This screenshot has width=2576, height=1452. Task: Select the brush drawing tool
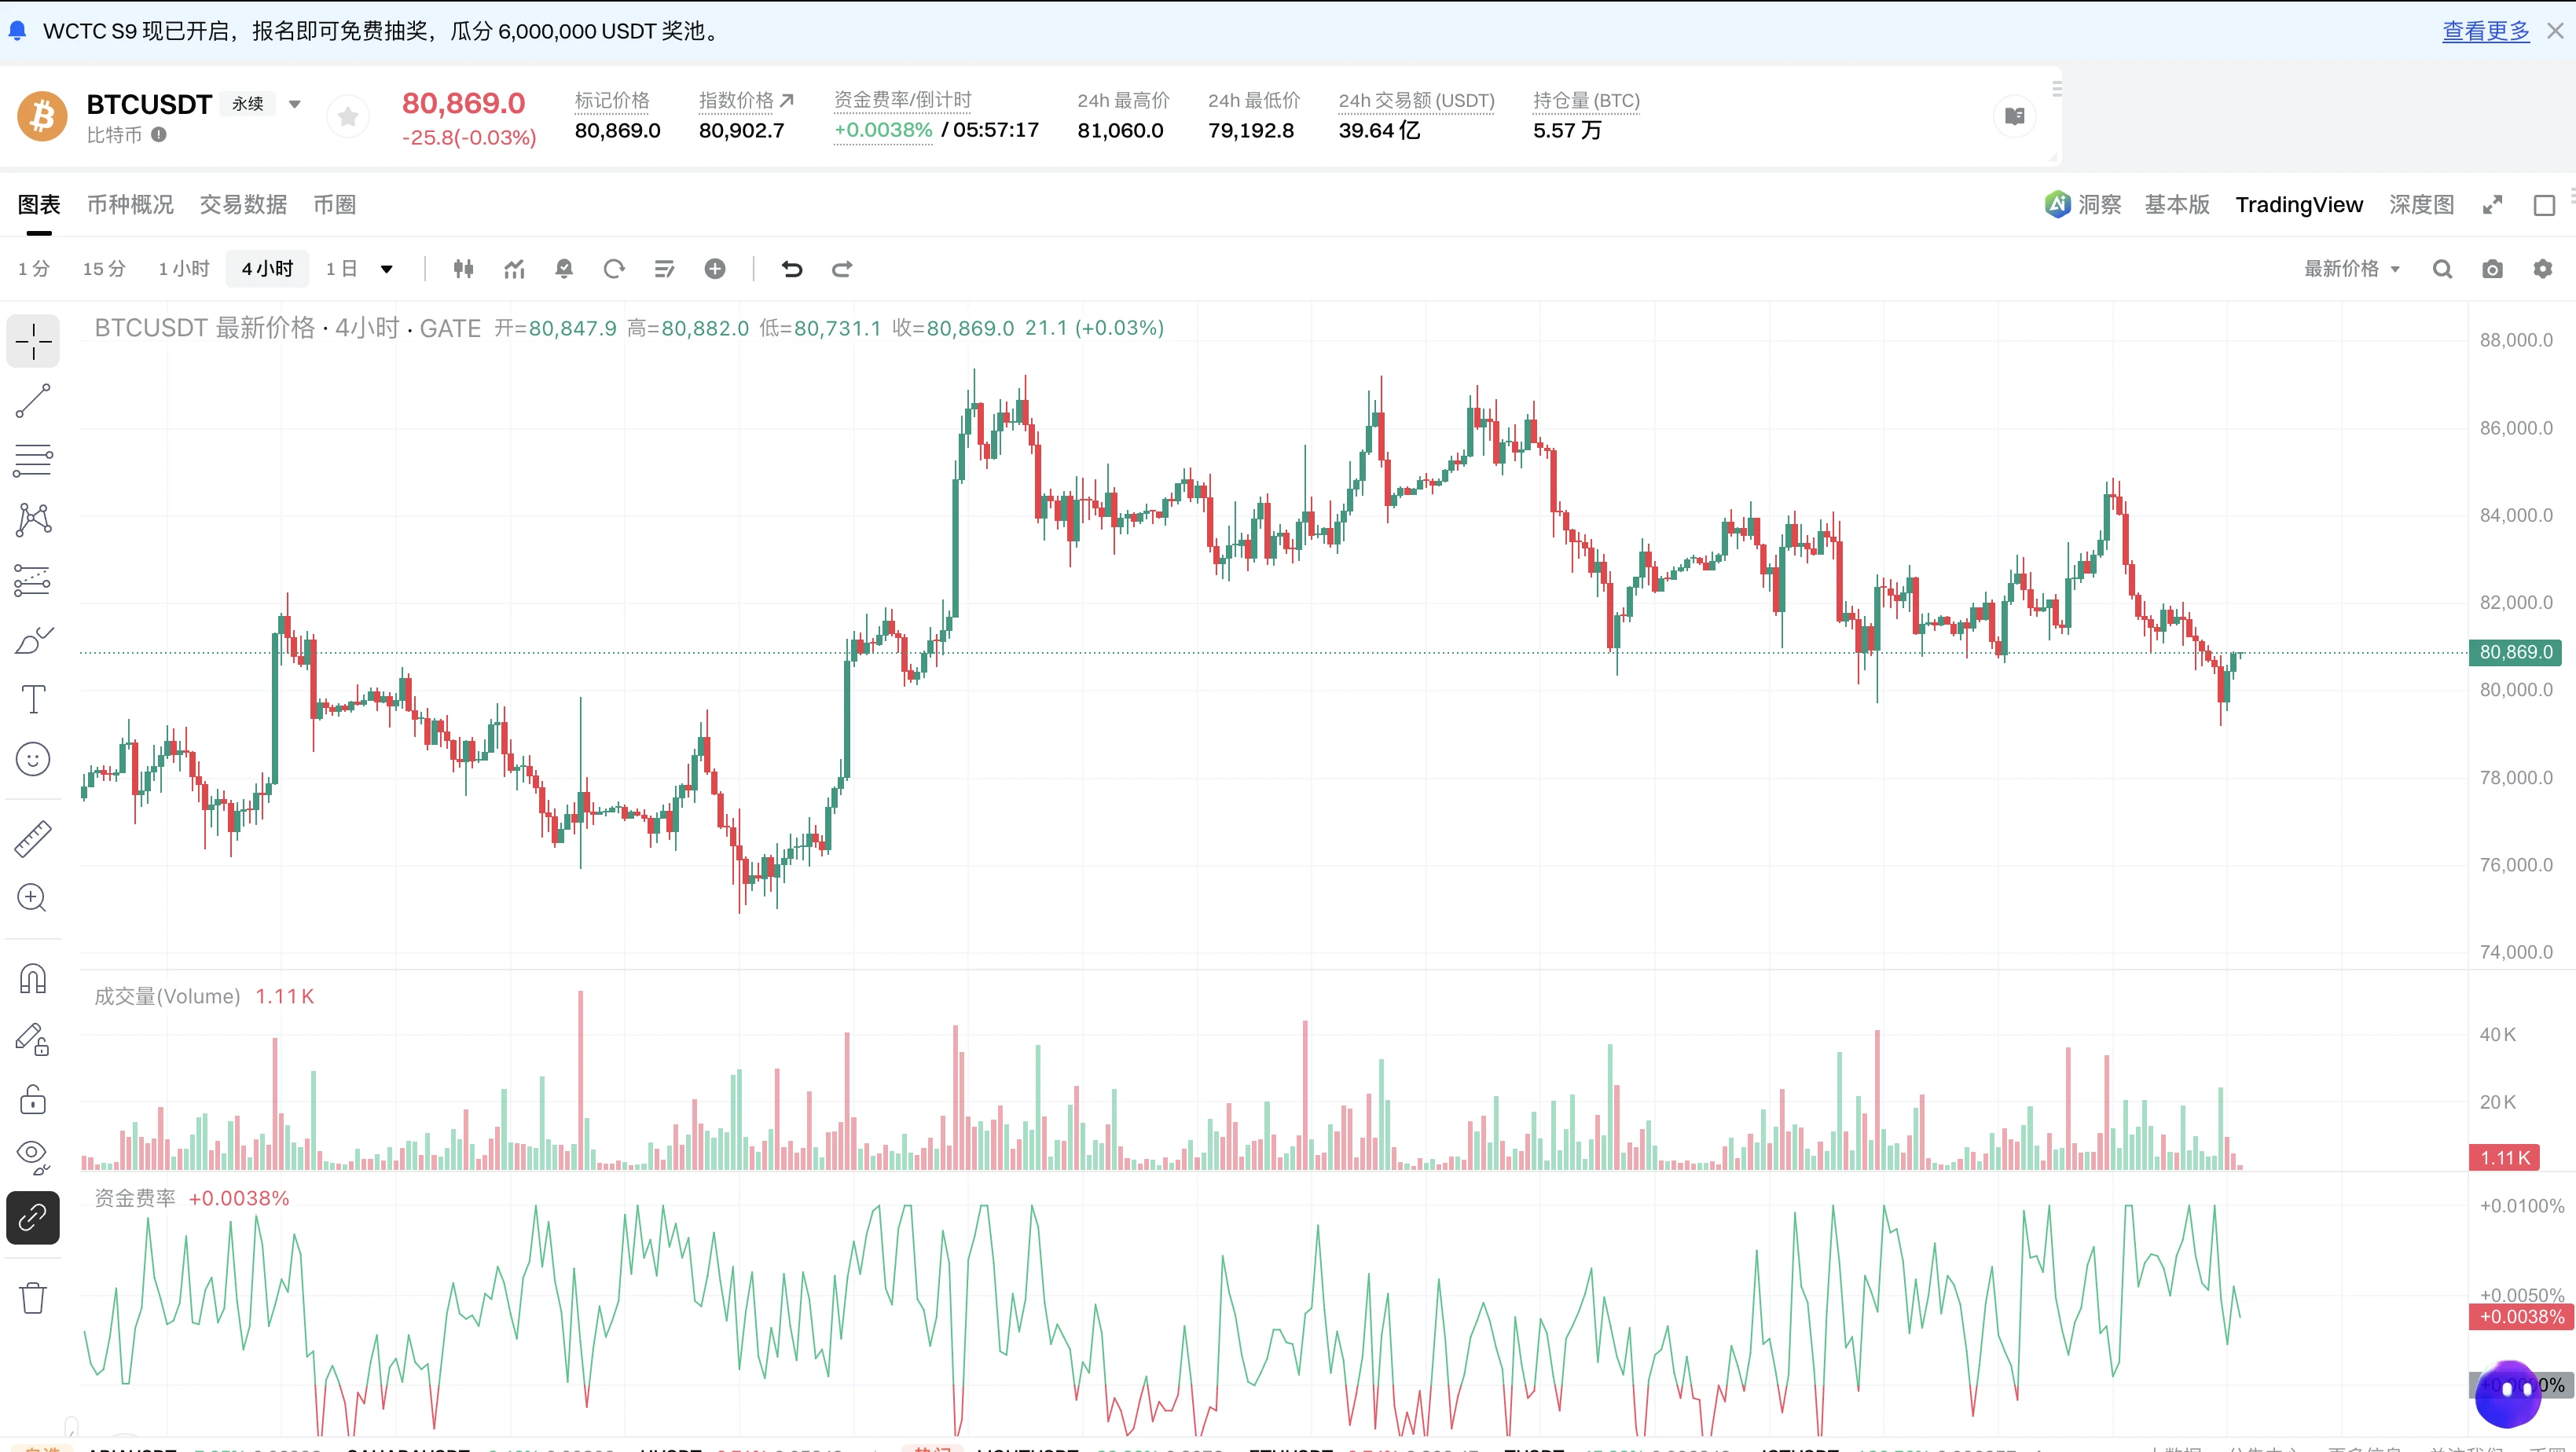click(x=33, y=640)
